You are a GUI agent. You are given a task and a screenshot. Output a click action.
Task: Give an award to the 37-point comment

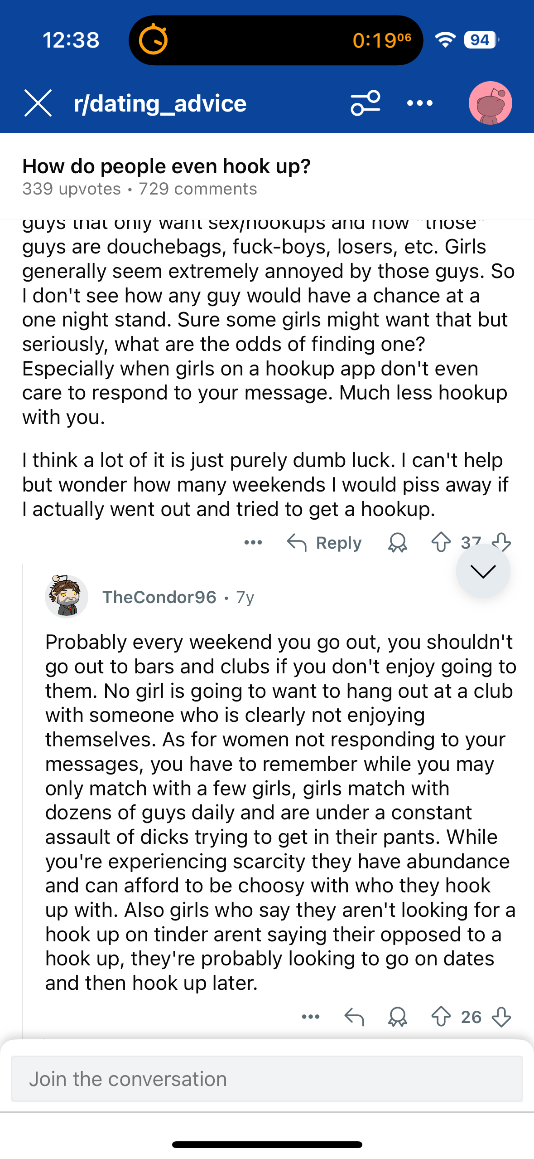[x=397, y=542]
